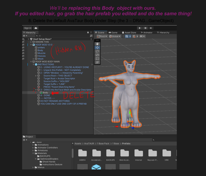Select the combined Transform tool
This screenshot has width=206, height=176.
pos(97,62)
